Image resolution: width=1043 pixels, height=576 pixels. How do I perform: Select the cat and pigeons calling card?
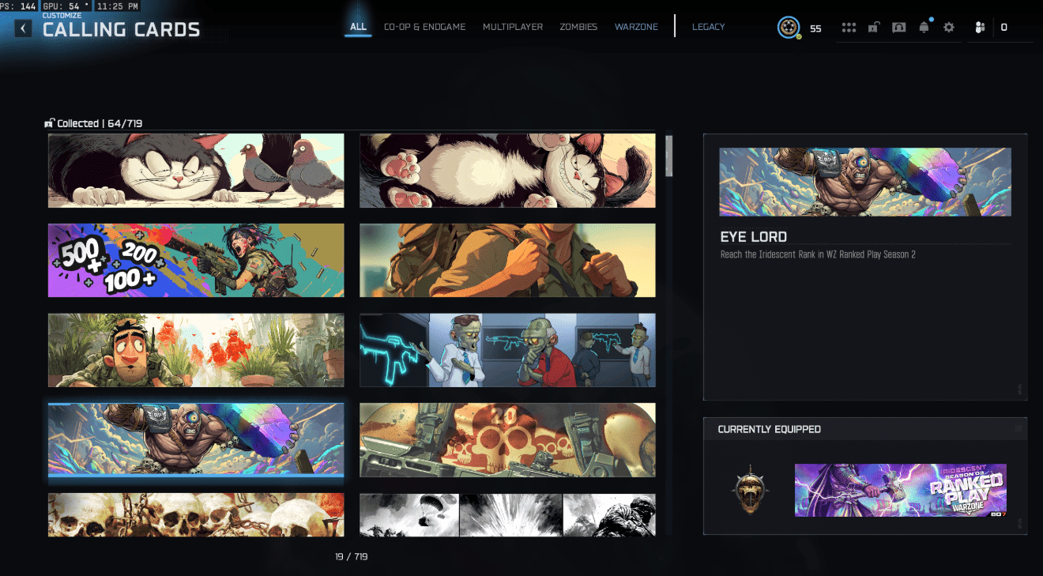pyautogui.click(x=196, y=171)
